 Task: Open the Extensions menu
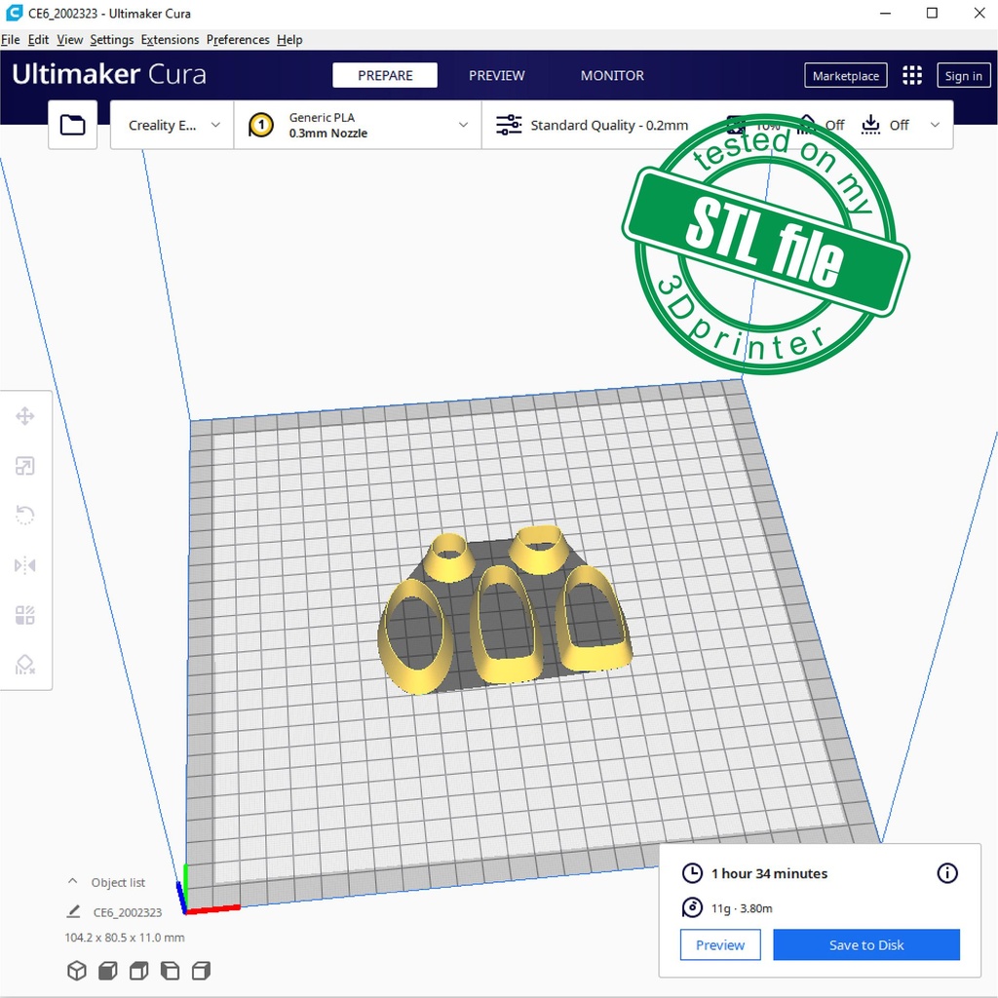tap(170, 40)
